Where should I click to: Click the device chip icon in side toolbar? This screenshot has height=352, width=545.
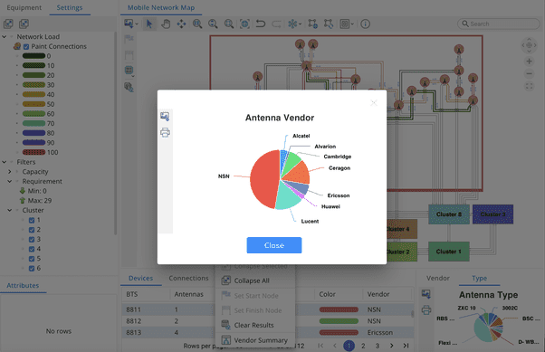(129, 70)
